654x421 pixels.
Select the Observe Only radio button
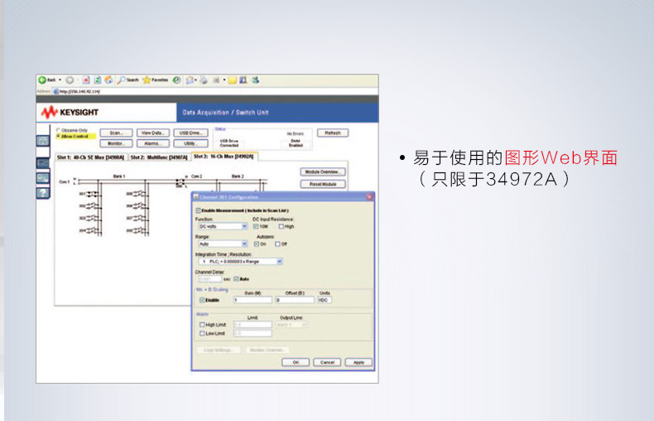click(x=57, y=130)
